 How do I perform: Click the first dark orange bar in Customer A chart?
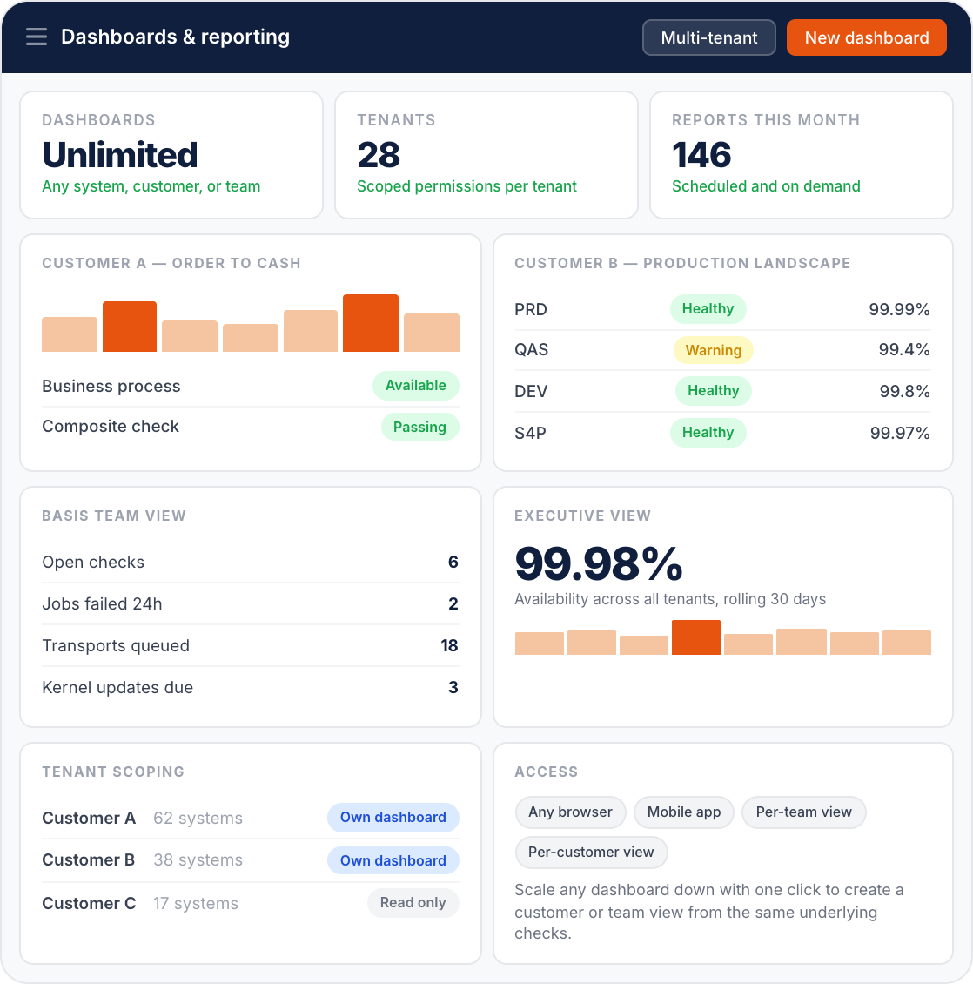[130, 327]
